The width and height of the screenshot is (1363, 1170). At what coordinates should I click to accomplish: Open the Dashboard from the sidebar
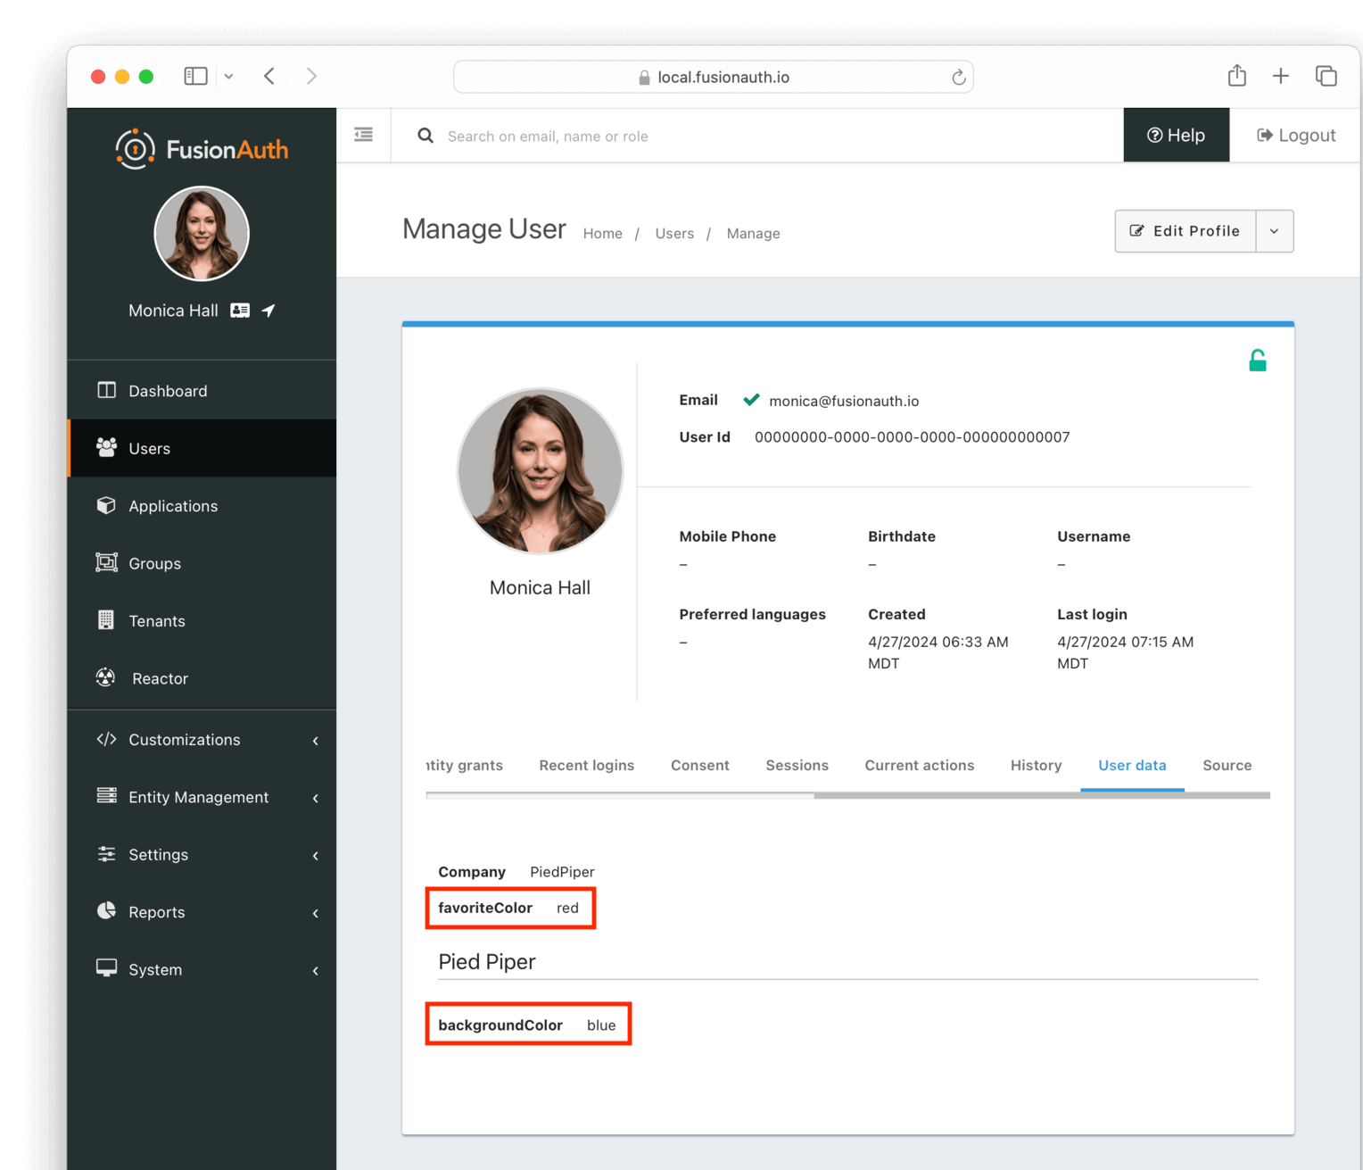click(168, 390)
